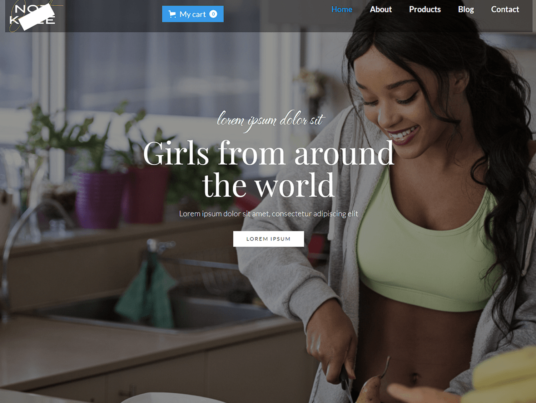
Task: Open the About page
Action: click(x=381, y=10)
